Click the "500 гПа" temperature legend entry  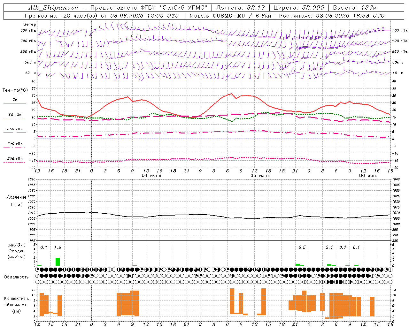pyautogui.click(x=15, y=159)
